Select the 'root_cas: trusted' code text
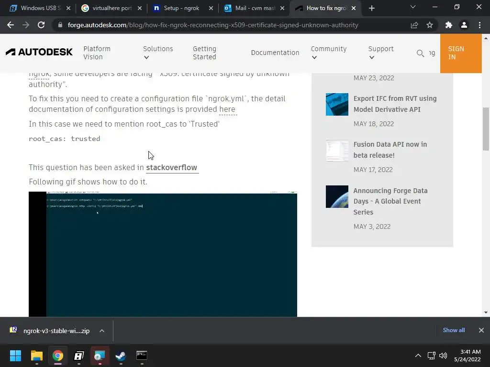This screenshot has width=490, height=367. 65,139
